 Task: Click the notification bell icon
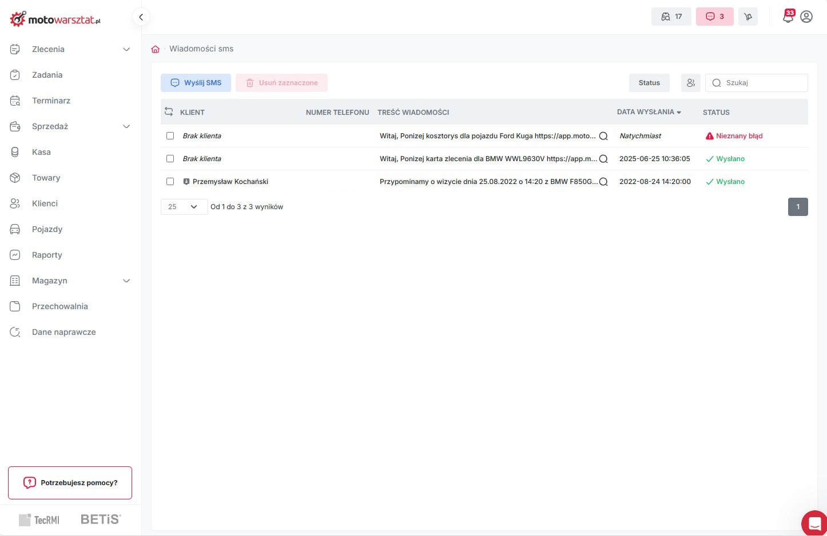[x=788, y=17]
